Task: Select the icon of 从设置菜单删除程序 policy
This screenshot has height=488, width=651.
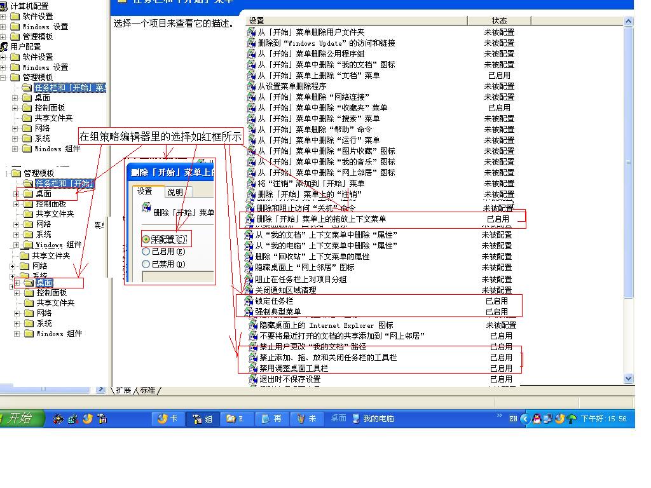Action: coord(250,86)
